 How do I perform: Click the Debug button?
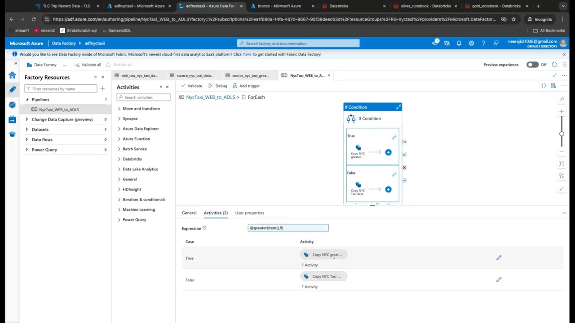coord(218,86)
